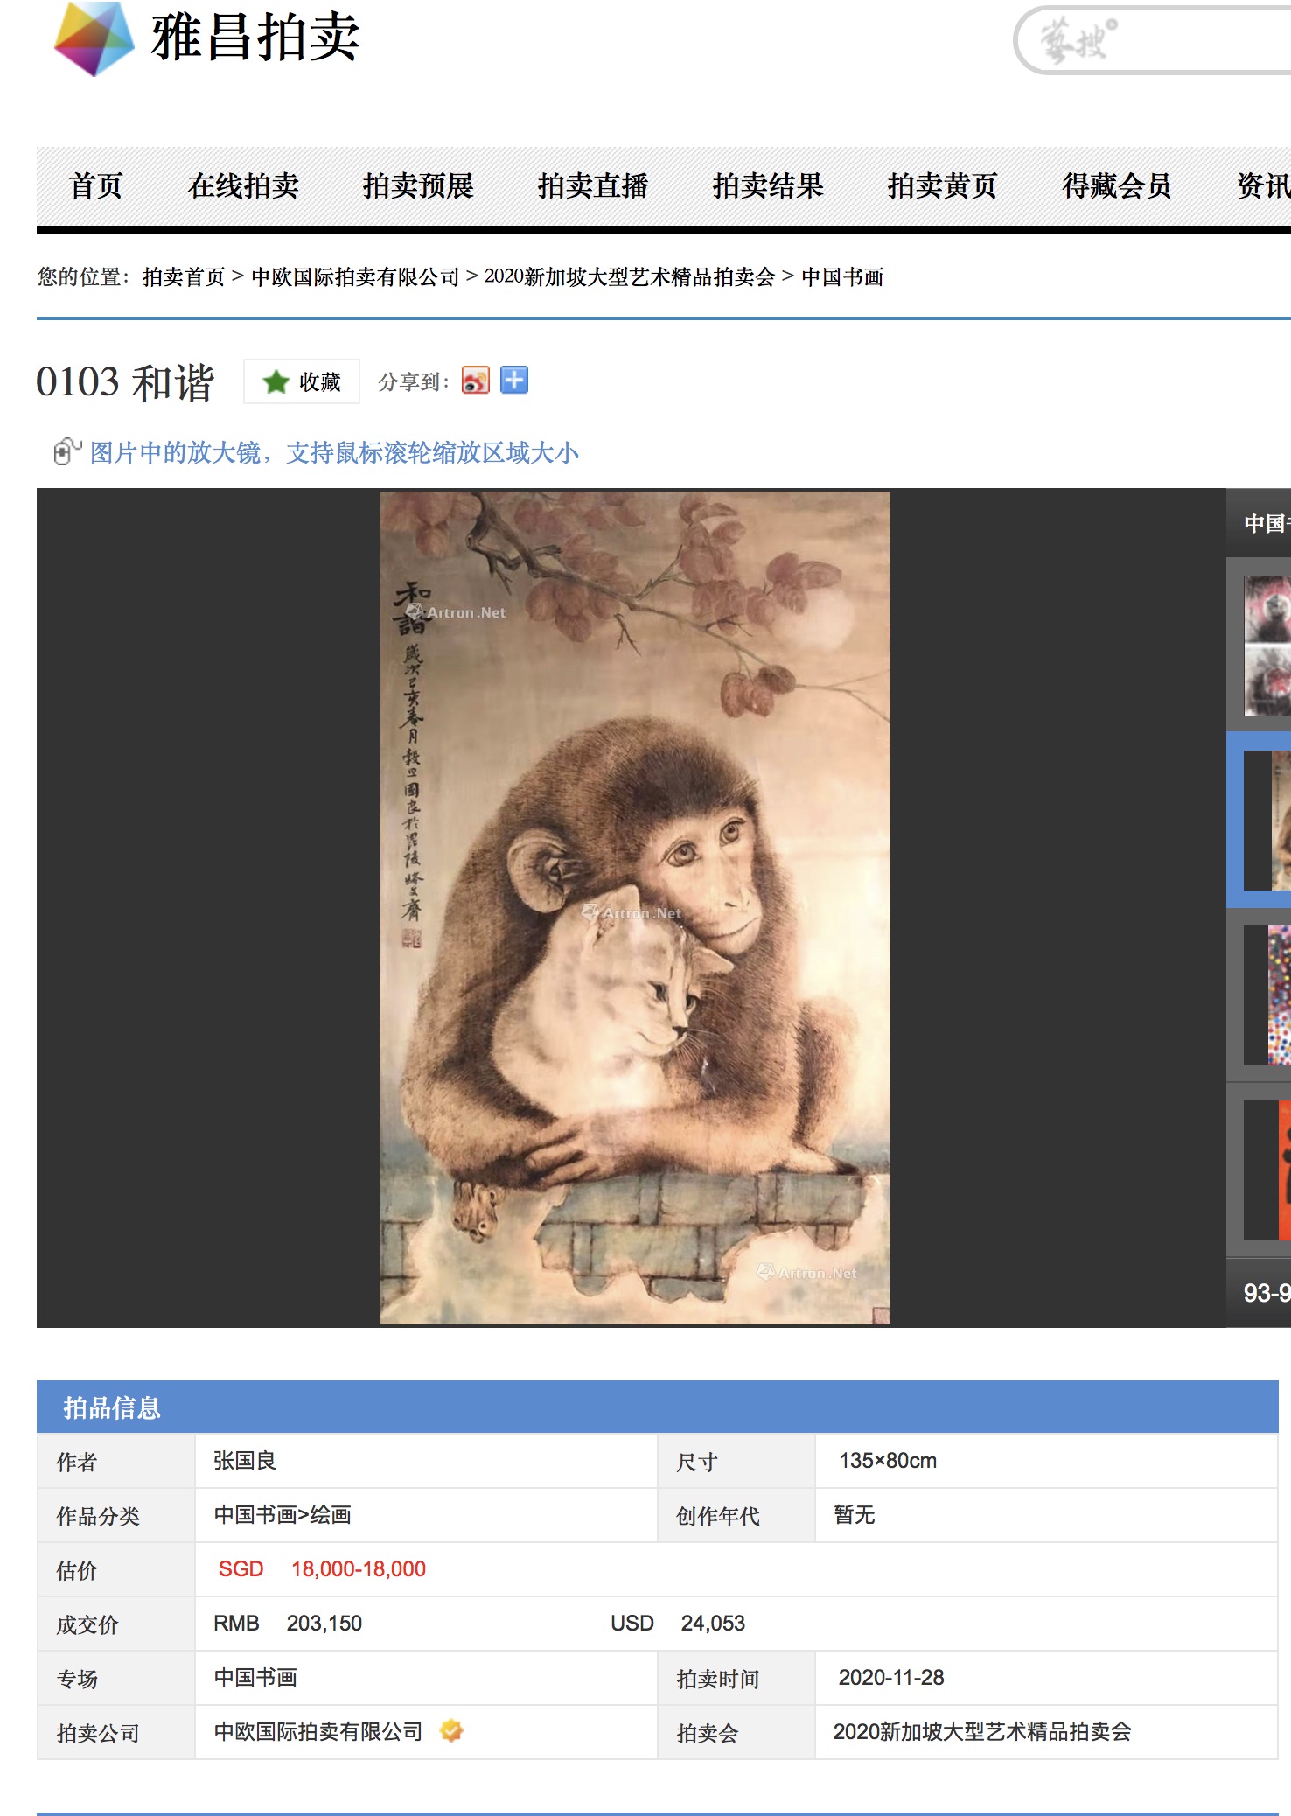Click the gold verified badge beside auction company

[x=451, y=1730]
